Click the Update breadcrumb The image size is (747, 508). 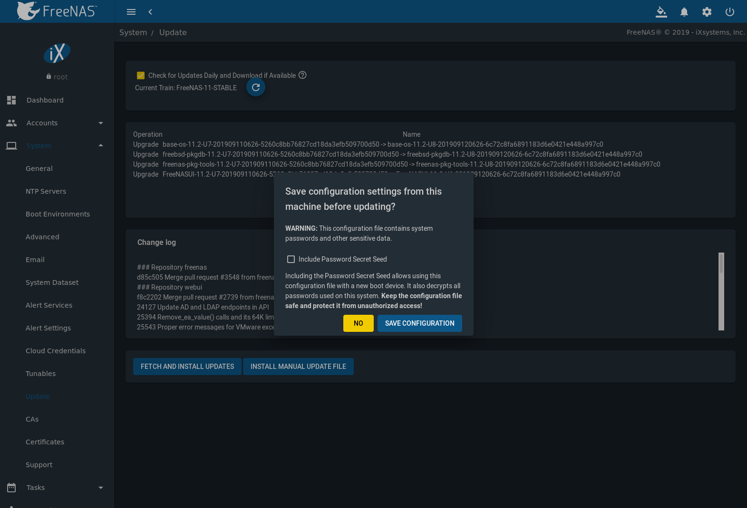(173, 32)
